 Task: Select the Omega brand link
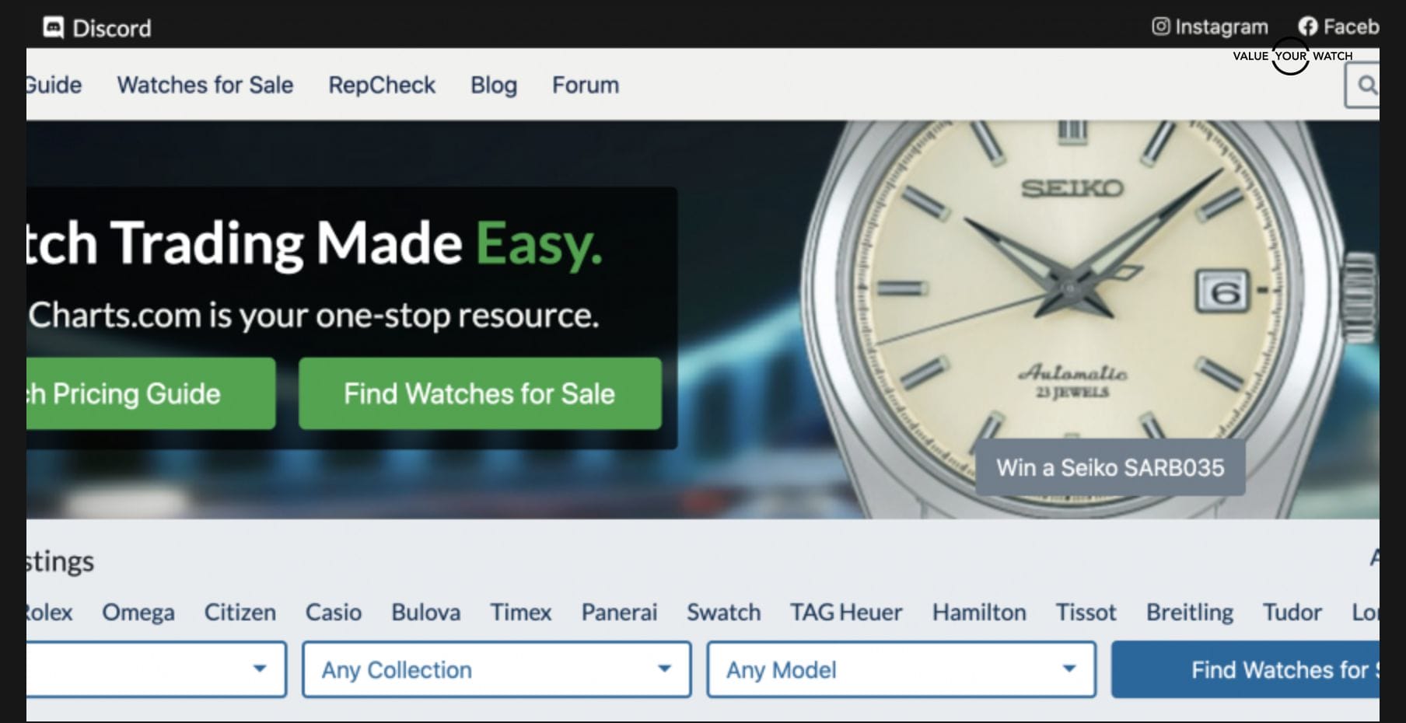point(138,613)
